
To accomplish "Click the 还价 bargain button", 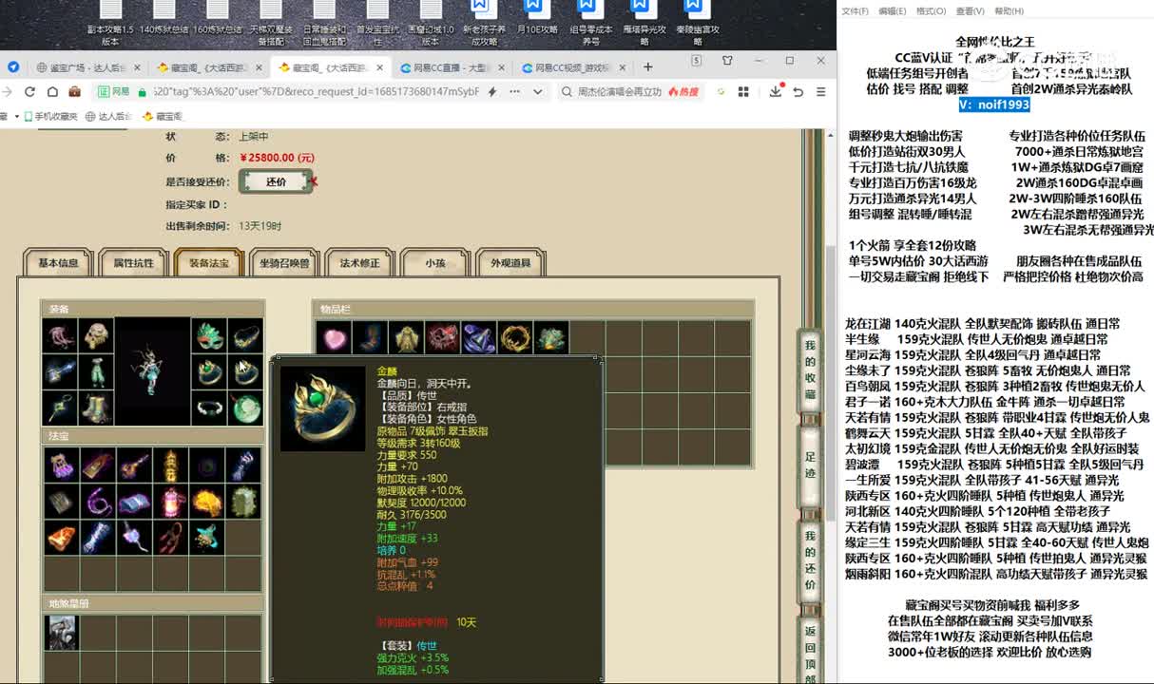I will point(276,181).
